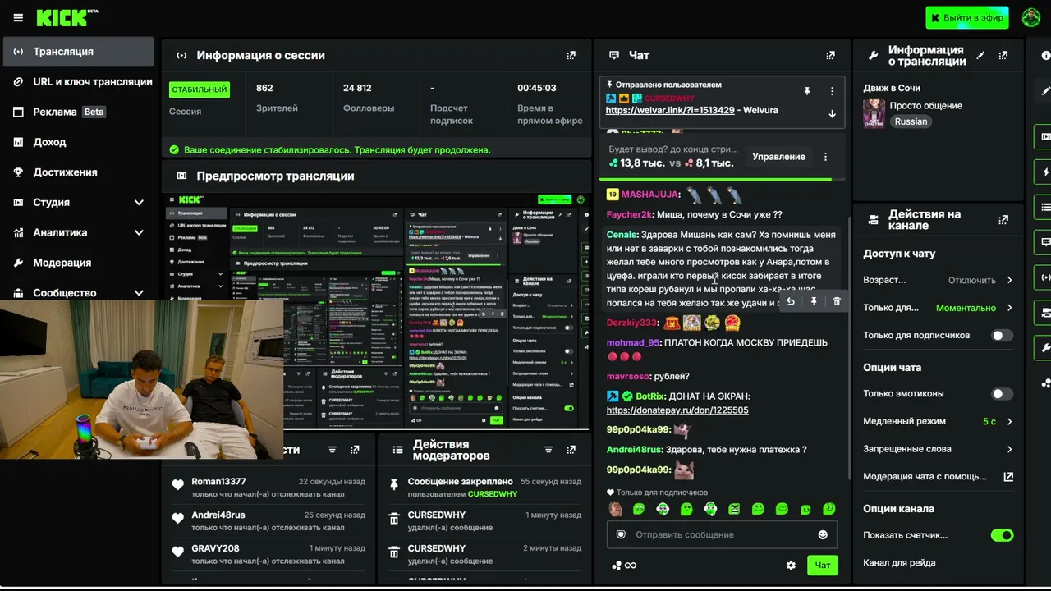Click the pin icon on the pinned message

807,91
